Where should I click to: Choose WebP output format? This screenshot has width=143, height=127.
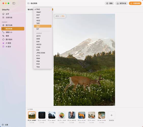(43, 12)
